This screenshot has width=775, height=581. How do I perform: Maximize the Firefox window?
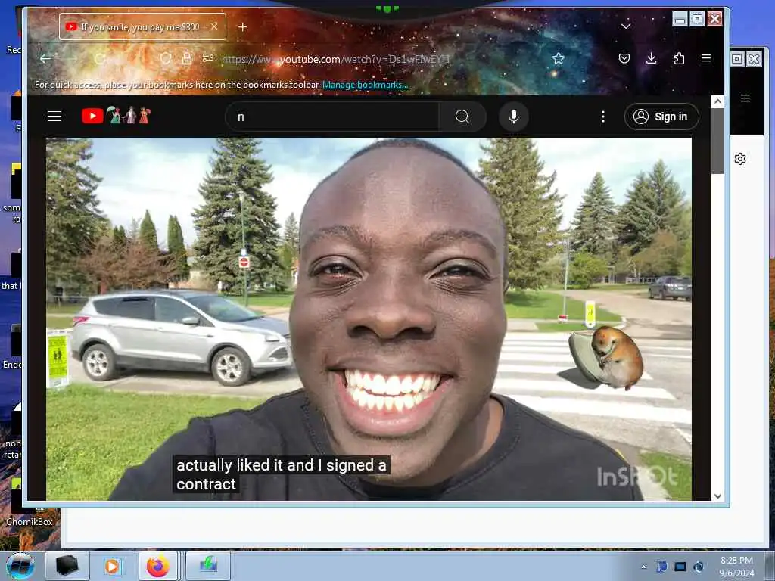(697, 19)
